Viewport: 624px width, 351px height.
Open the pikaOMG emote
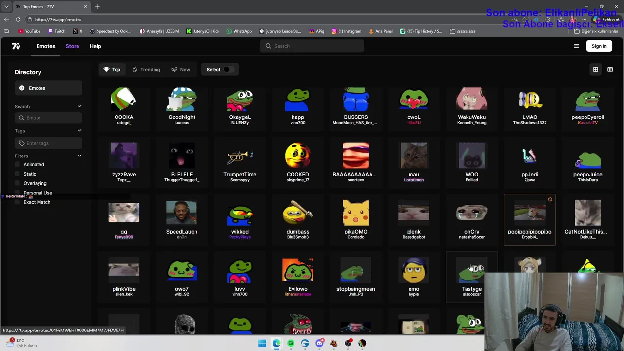point(356,220)
